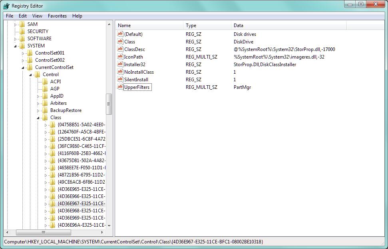Click the string icon beside NoInstallClass

[120, 72]
